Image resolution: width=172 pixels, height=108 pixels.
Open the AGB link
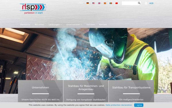tap(151, 3)
